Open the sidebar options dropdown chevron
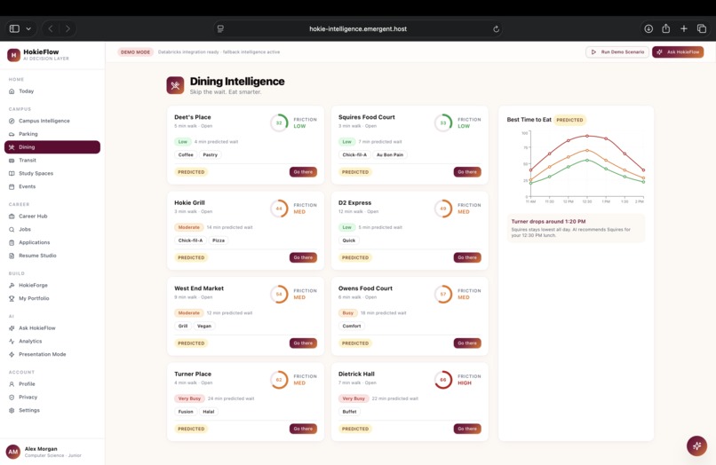The height and width of the screenshot is (465, 716). point(28,28)
